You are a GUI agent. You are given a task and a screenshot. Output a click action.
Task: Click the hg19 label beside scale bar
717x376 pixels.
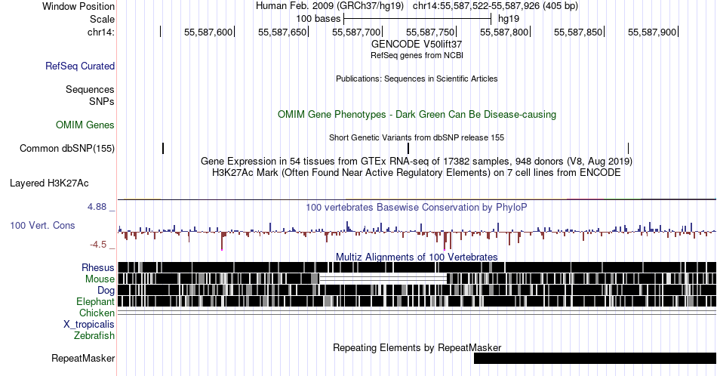509,19
